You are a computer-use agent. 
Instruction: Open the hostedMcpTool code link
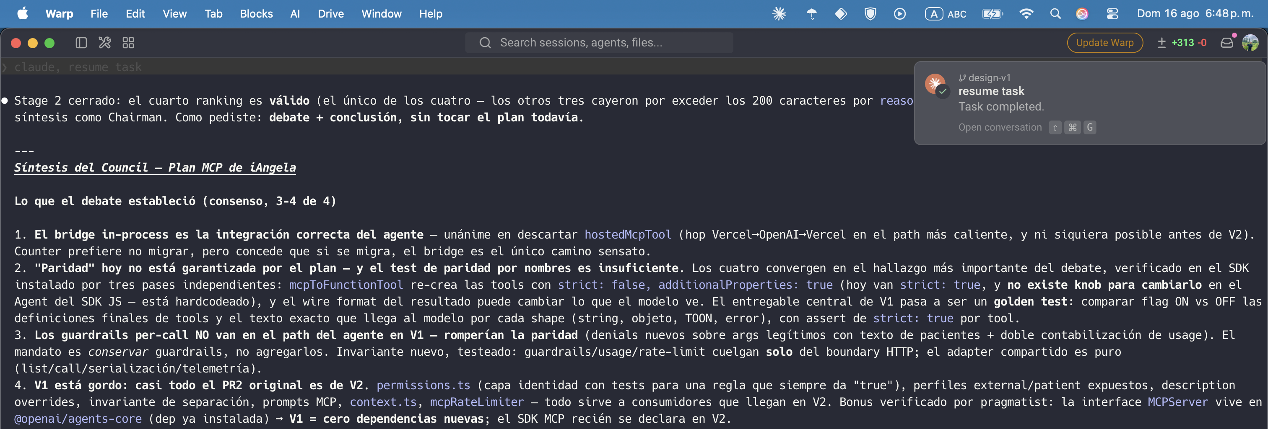pyautogui.click(x=628, y=234)
